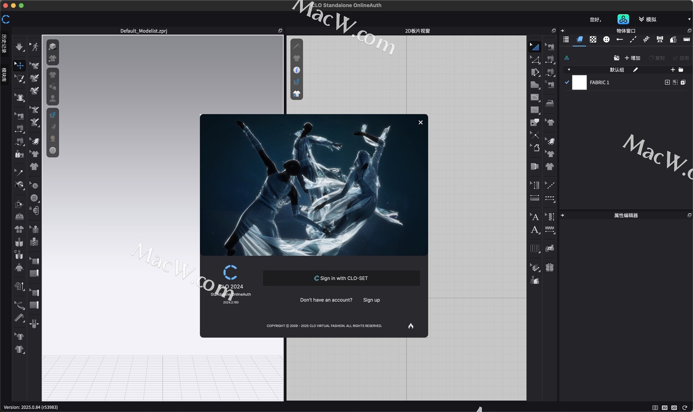Image resolution: width=693 pixels, height=412 pixels.
Task: Collapse the 默认组 group triangle
Action: point(569,70)
